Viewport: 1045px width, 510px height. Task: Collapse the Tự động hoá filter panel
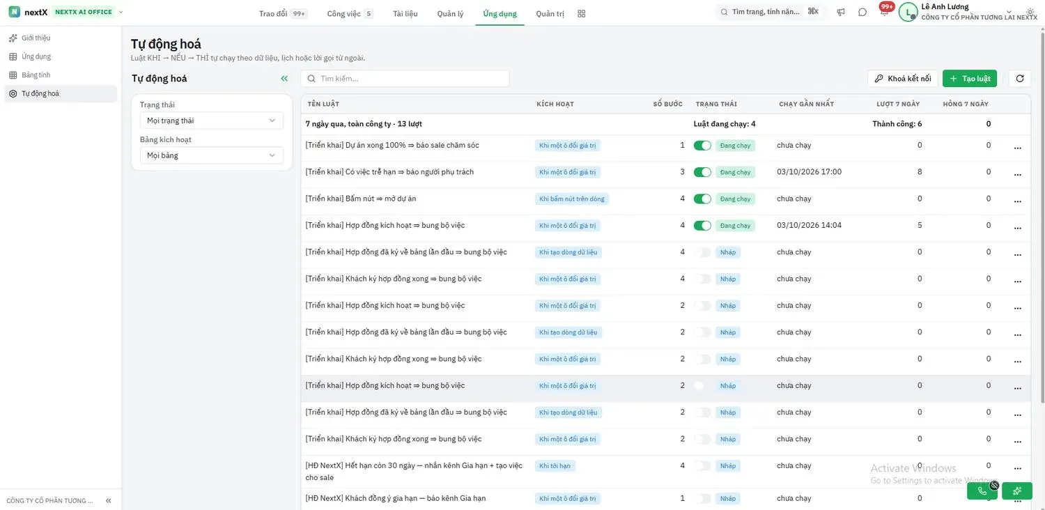tap(284, 79)
